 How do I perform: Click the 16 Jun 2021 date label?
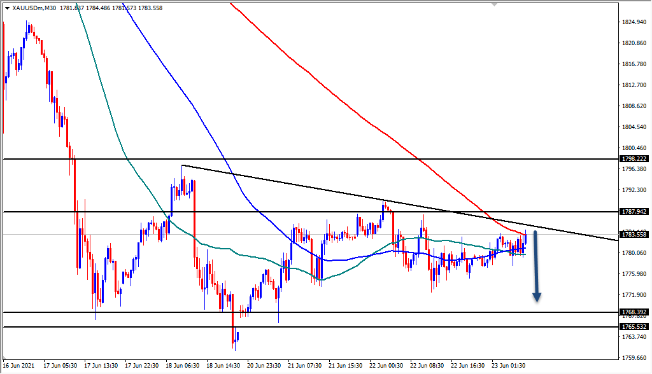click(18, 366)
